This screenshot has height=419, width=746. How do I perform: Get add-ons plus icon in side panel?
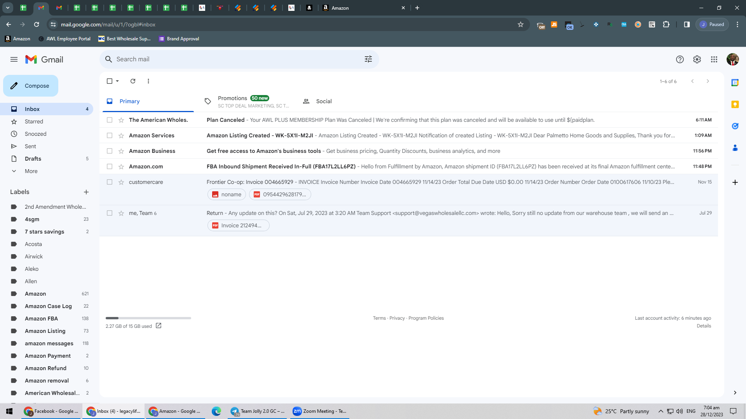click(735, 182)
